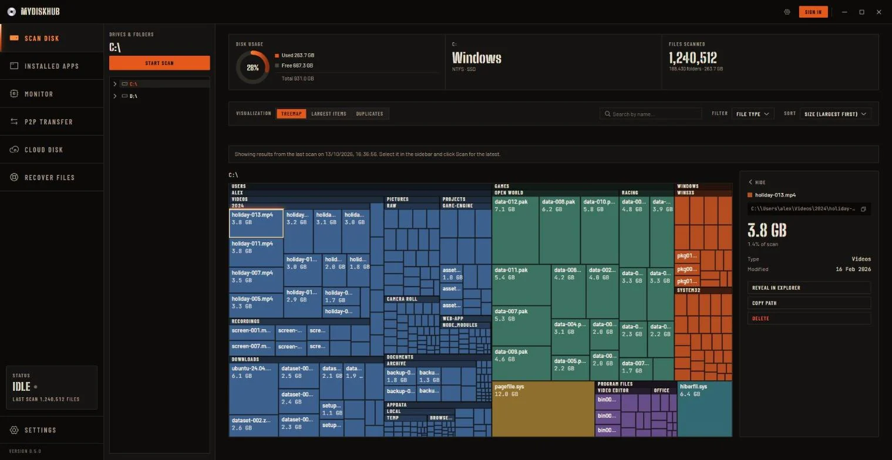Click the Copy Path button
Image resolution: width=892 pixels, height=460 pixels.
pyautogui.click(x=809, y=303)
